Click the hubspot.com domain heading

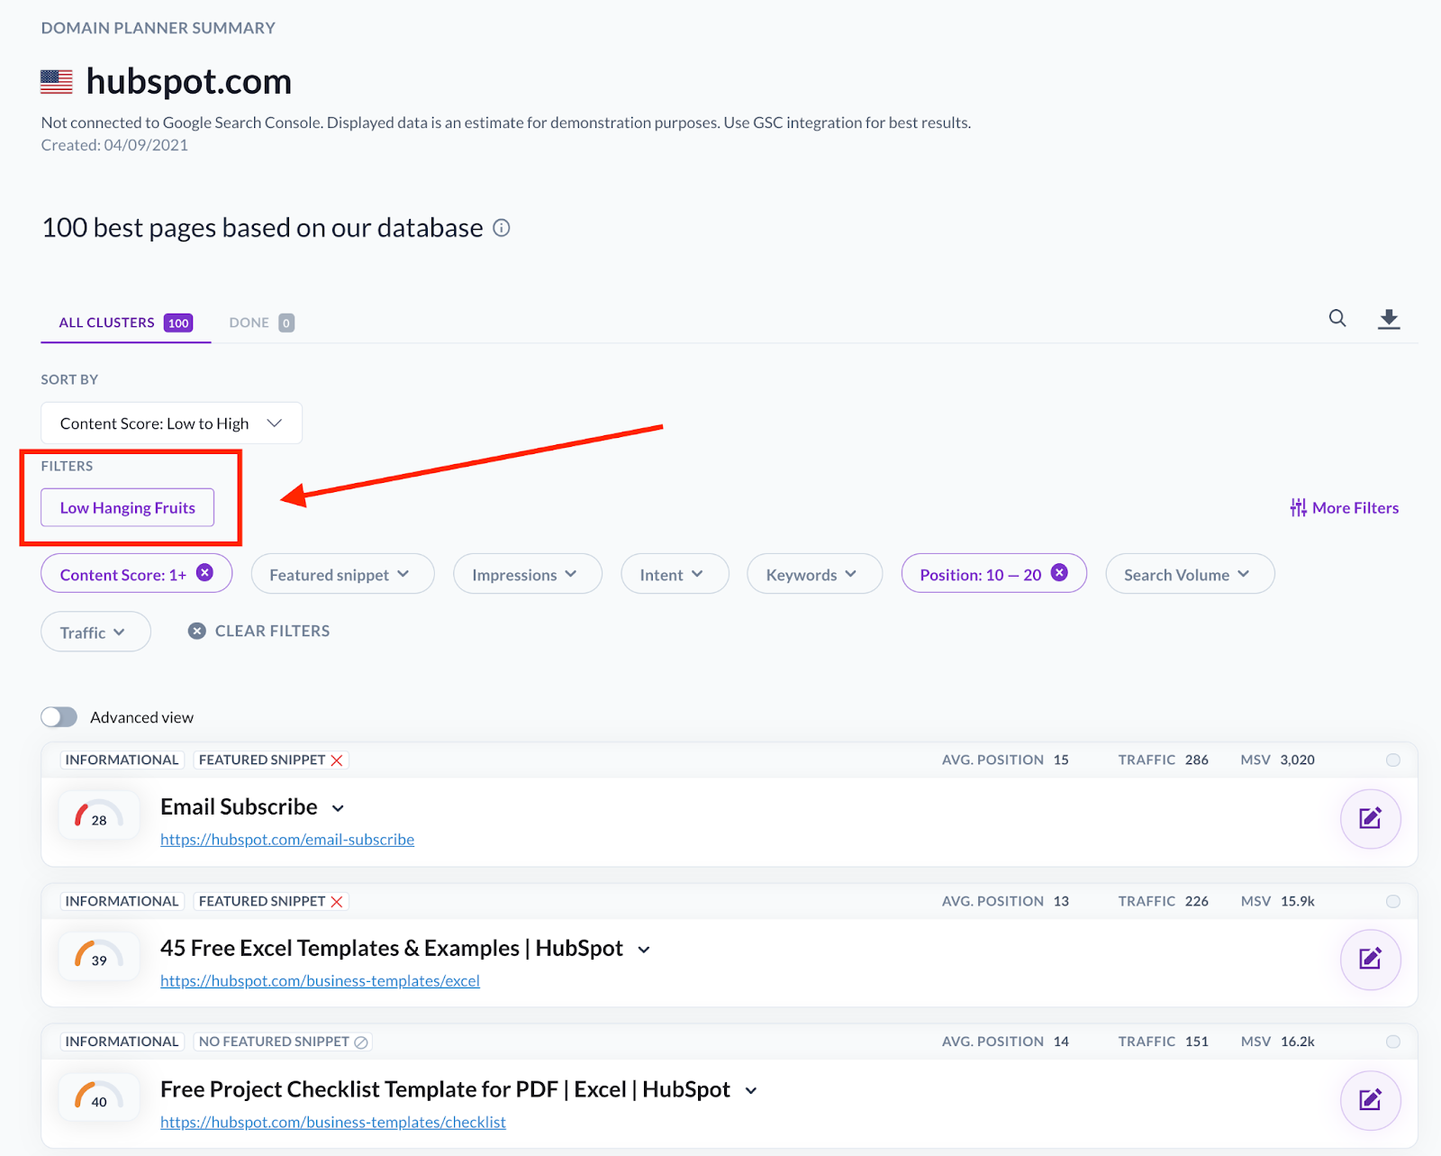(189, 82)
